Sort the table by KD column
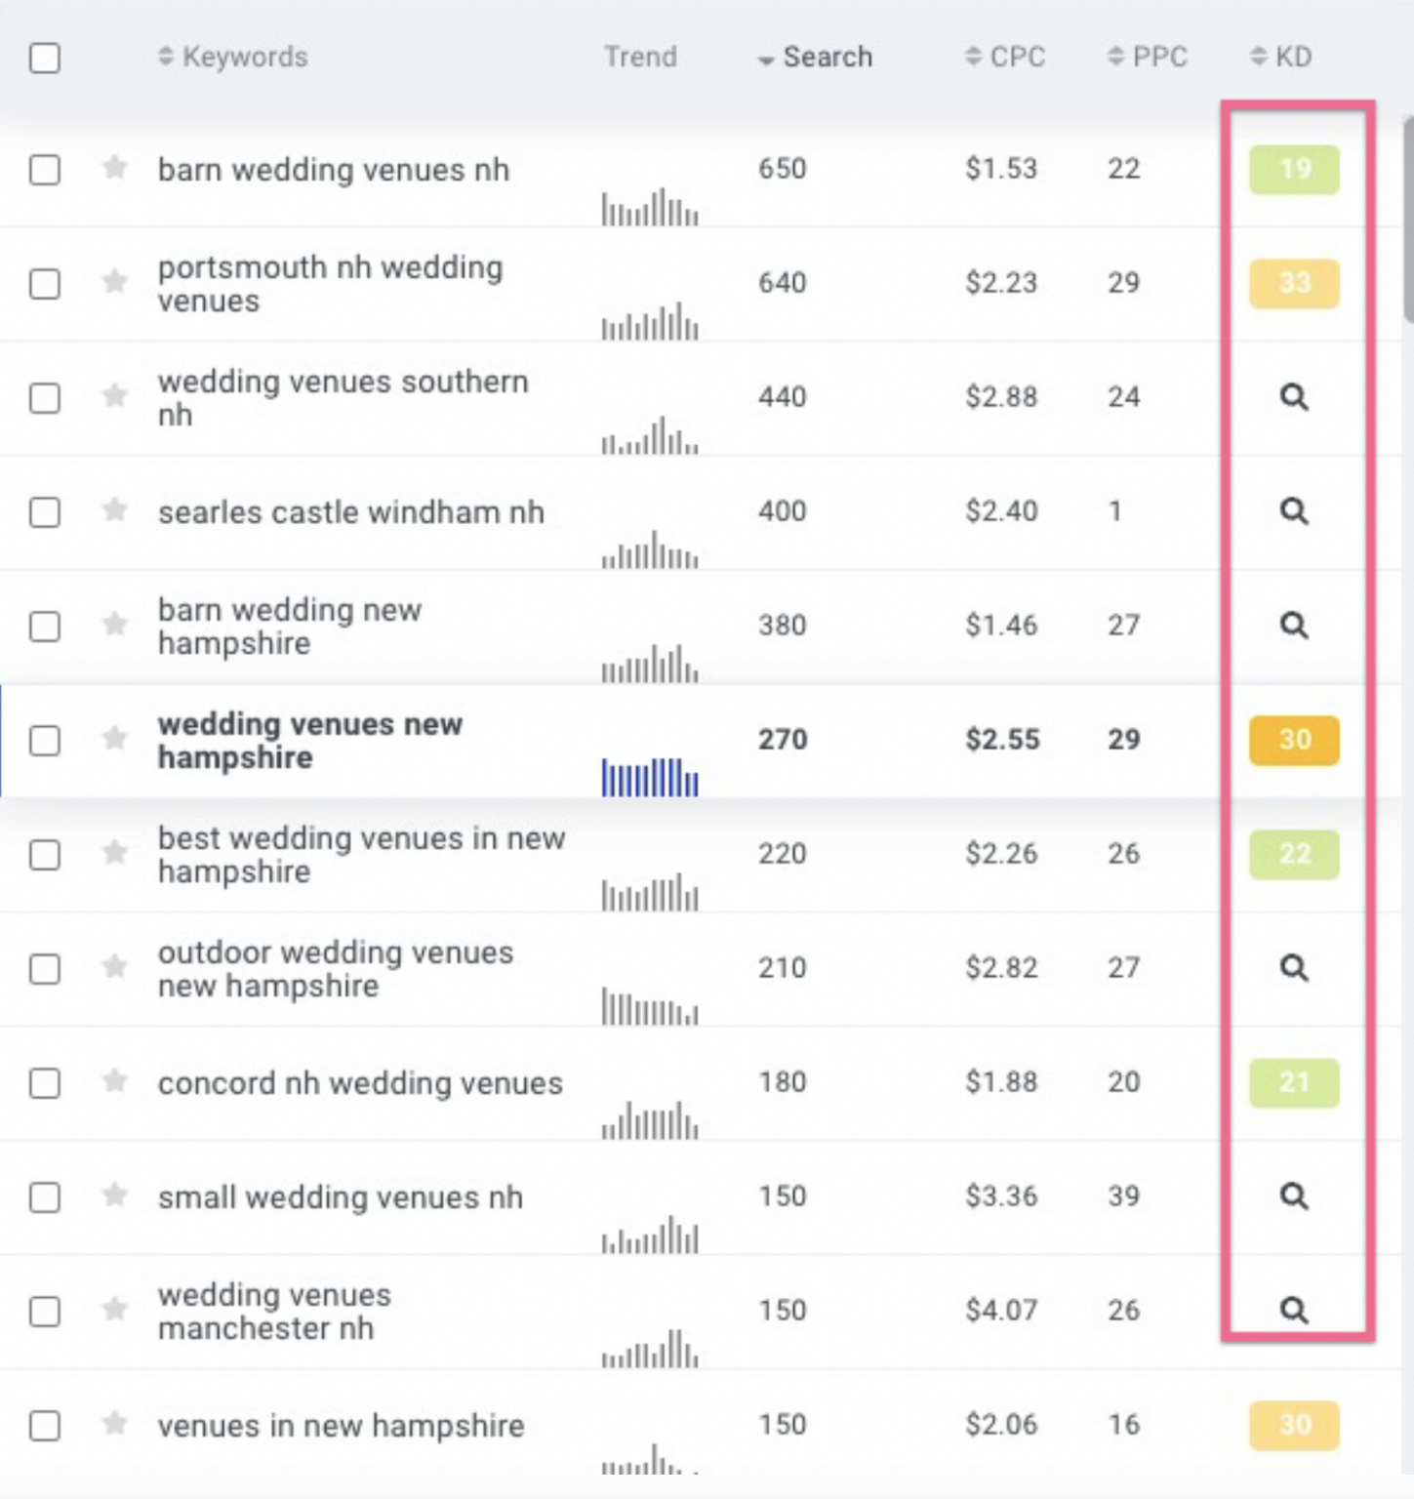This screenshot has width=1414, height=1499. point(1281,58)
